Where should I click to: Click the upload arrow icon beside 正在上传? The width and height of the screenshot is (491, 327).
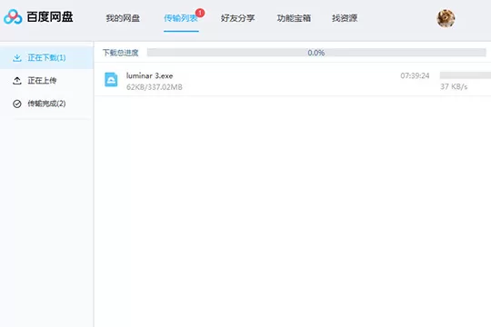pyautogui.click(x=17, y=81)
